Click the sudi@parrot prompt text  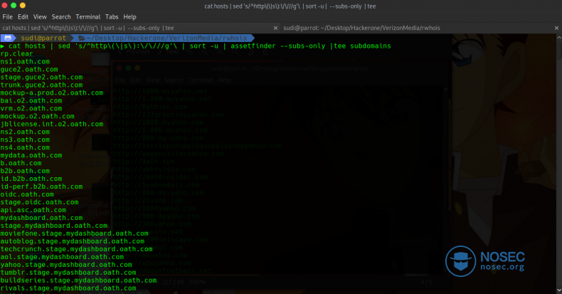coord(43,38)
